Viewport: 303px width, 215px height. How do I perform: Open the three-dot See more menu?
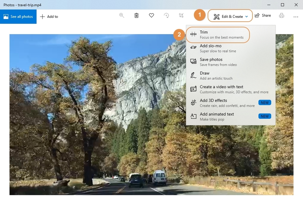click(296, 16)
